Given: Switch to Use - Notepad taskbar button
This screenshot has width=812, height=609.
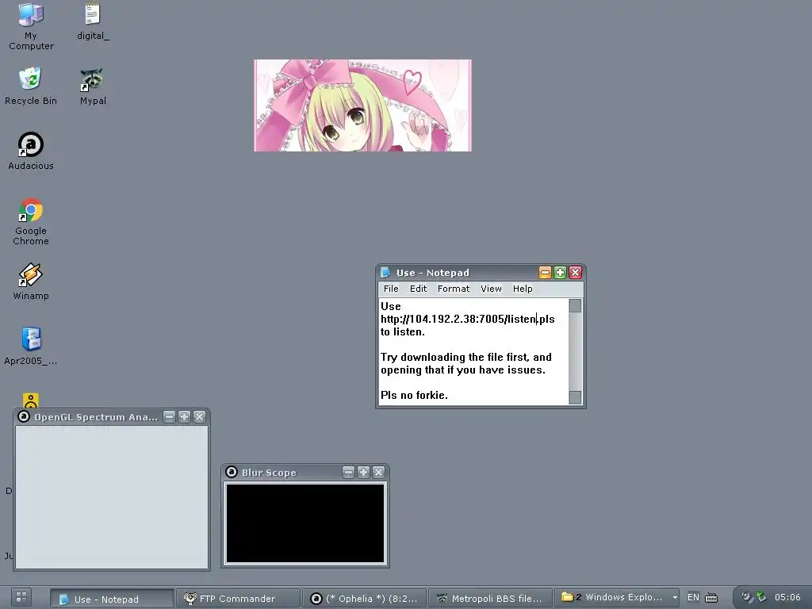Looking at the screenshot, I should 112,599.
